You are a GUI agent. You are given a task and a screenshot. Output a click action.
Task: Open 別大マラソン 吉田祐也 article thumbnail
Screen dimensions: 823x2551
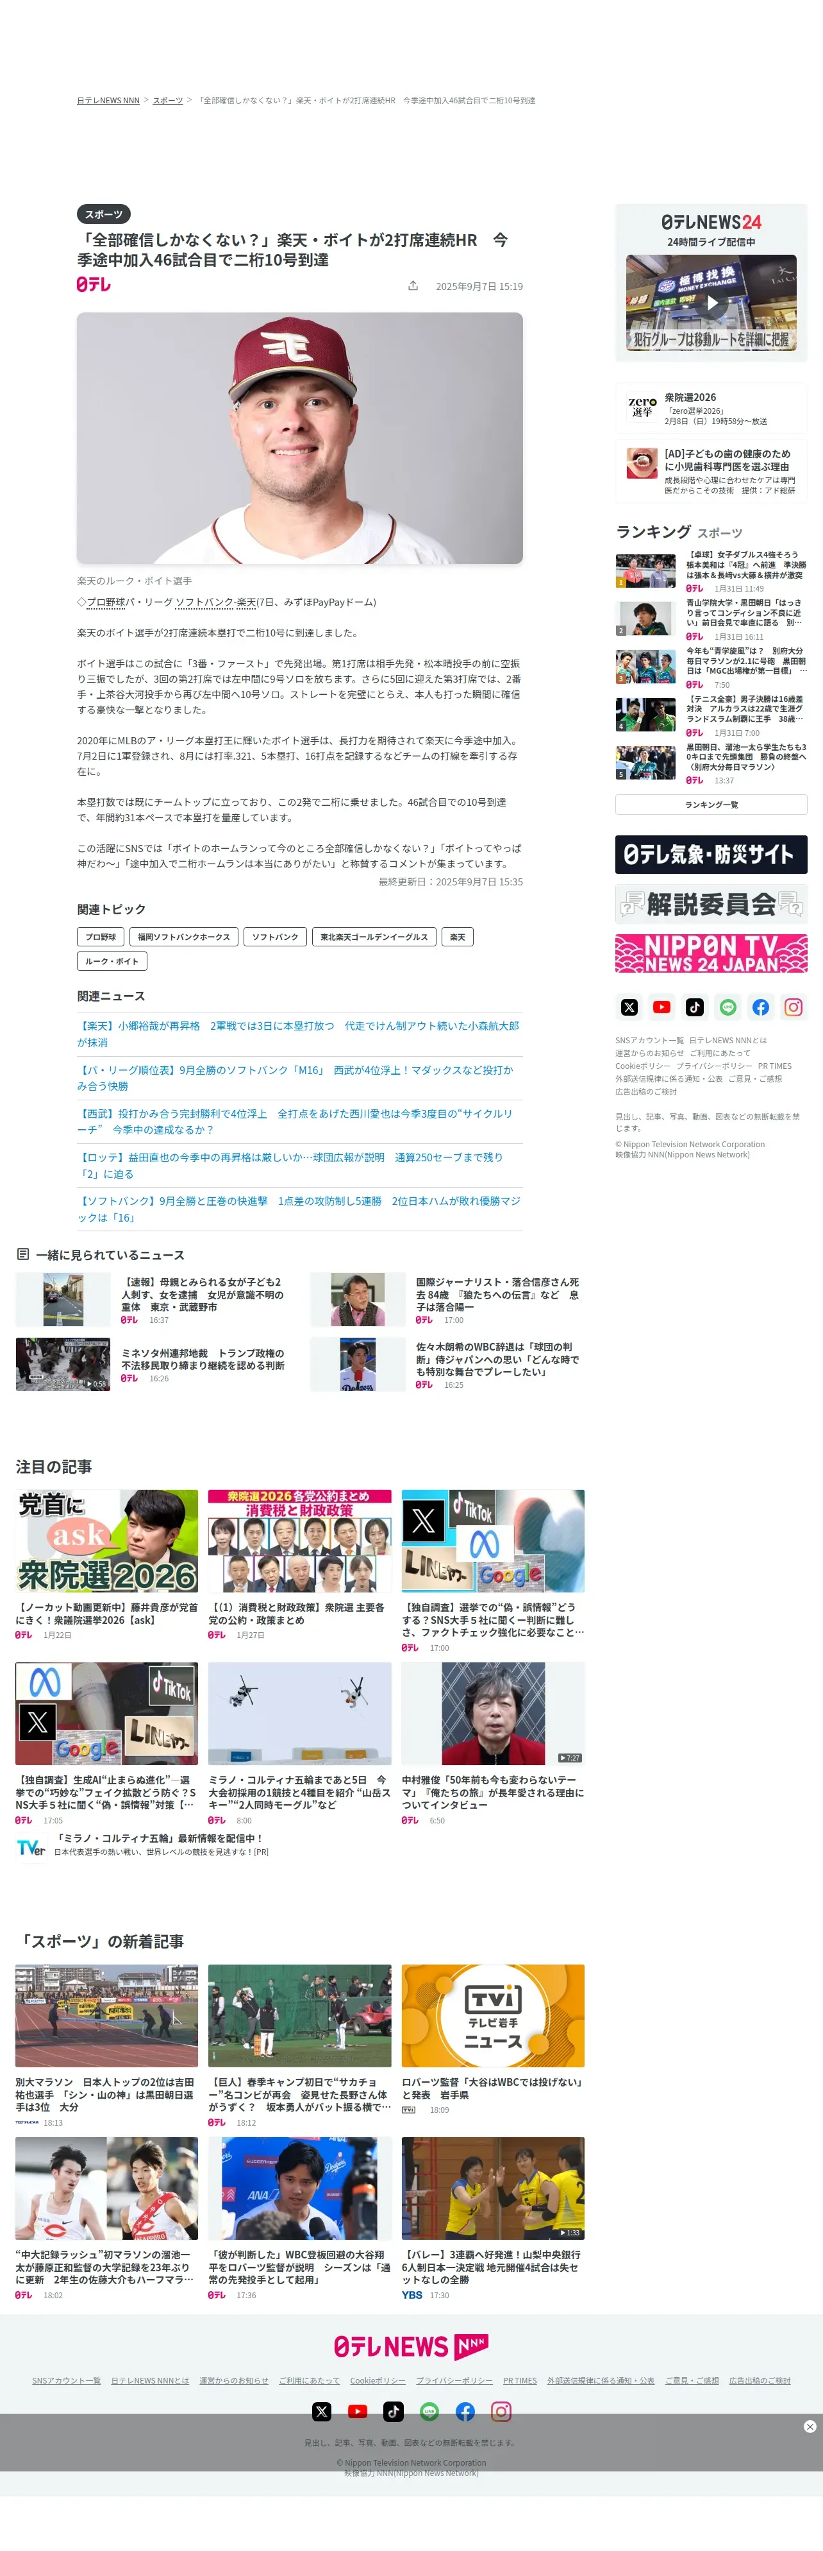[x=107, y=2017]
